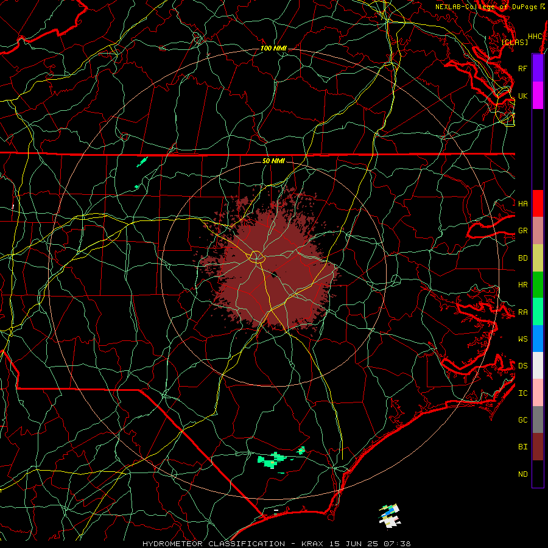Click the offshore white-blue echo cluster
The image size is (548, 548).
[390, 516]
